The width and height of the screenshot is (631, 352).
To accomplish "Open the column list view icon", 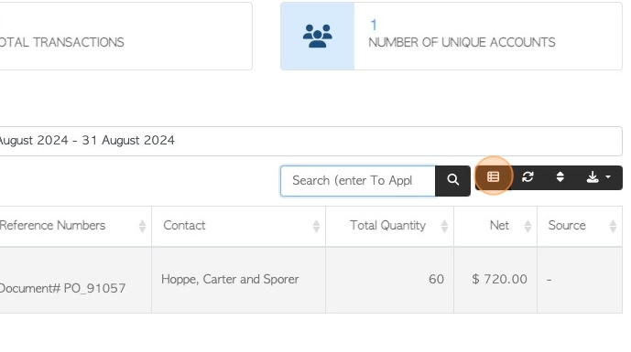I will tap(494, 177).
